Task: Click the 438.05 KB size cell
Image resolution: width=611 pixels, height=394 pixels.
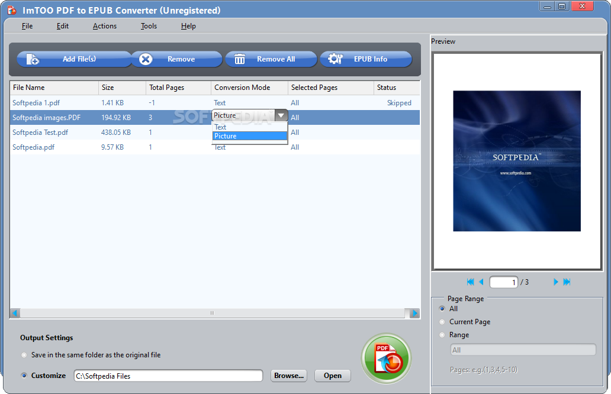Action: coord(115,133)
